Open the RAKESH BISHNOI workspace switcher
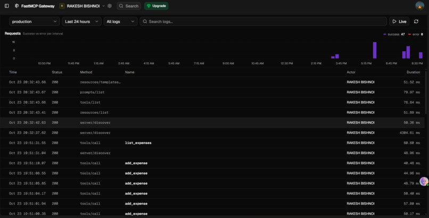Viewport: 429px width, 218px height. tap(82, 6)
